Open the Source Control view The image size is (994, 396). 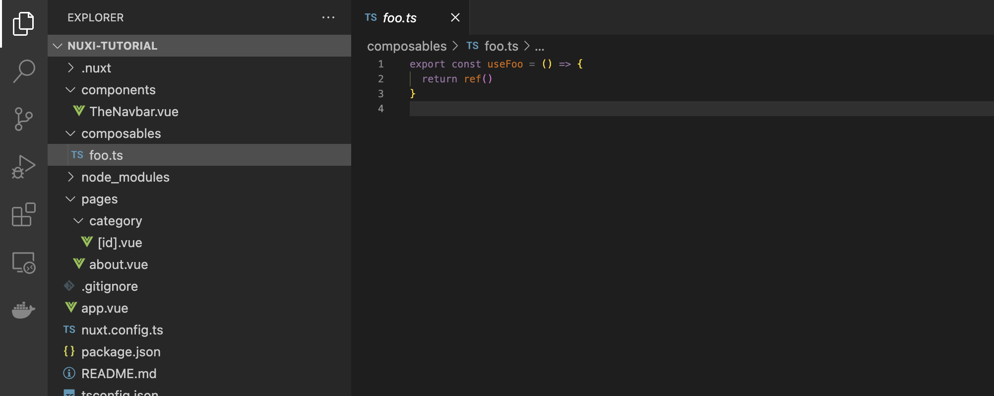point(23,119)
